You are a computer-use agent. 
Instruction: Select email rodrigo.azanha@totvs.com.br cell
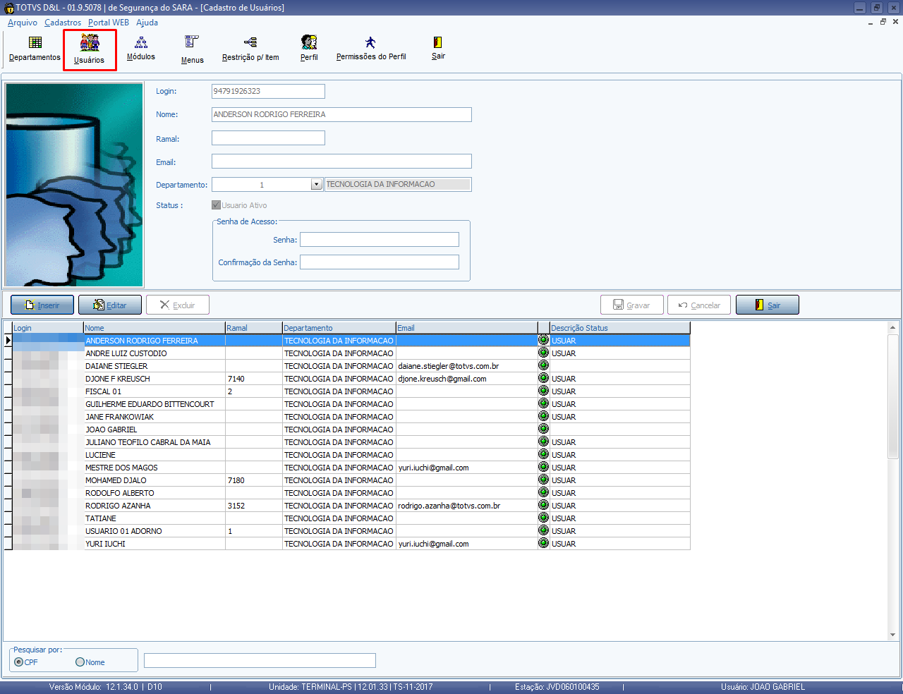pos(466,505)
